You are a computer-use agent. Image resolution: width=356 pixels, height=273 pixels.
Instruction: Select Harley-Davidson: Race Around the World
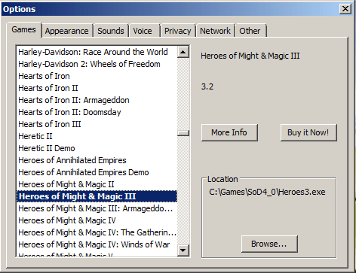(97, 52)
